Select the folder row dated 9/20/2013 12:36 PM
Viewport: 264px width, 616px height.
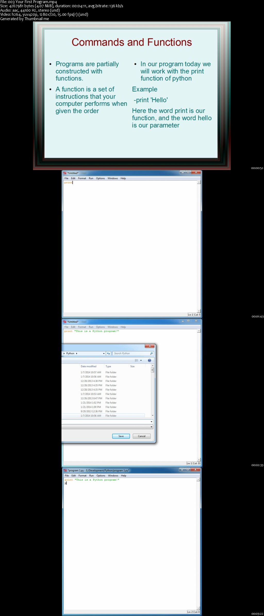coord(103,411)
